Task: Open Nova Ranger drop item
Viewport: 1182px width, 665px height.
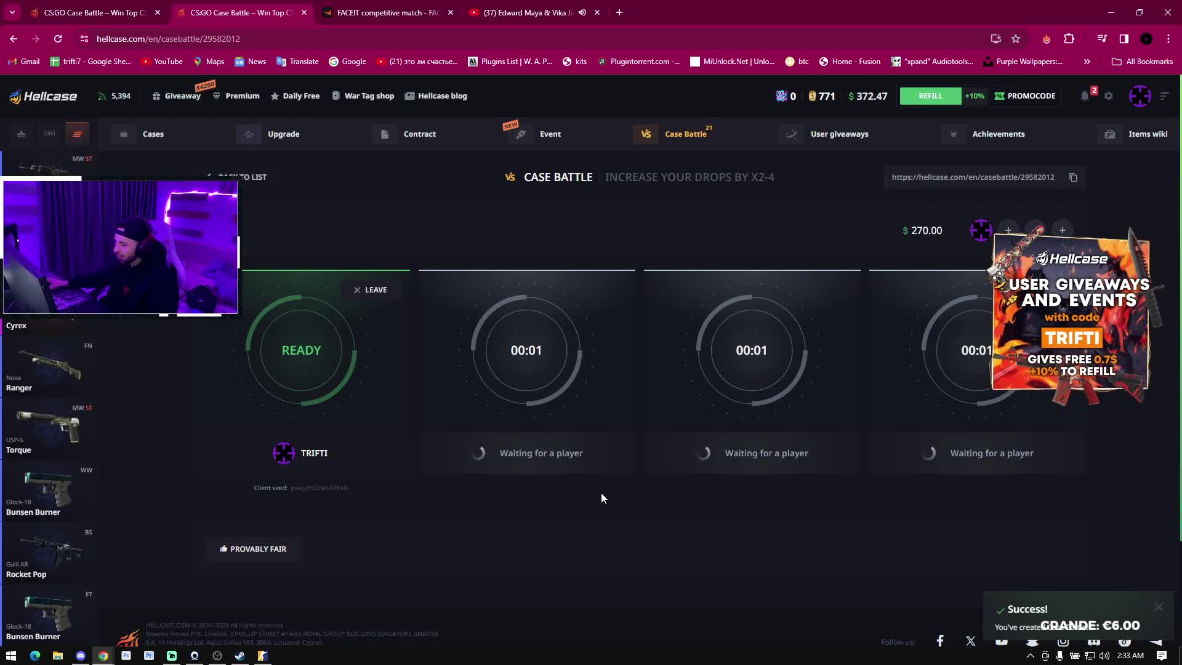Action: 48,368
